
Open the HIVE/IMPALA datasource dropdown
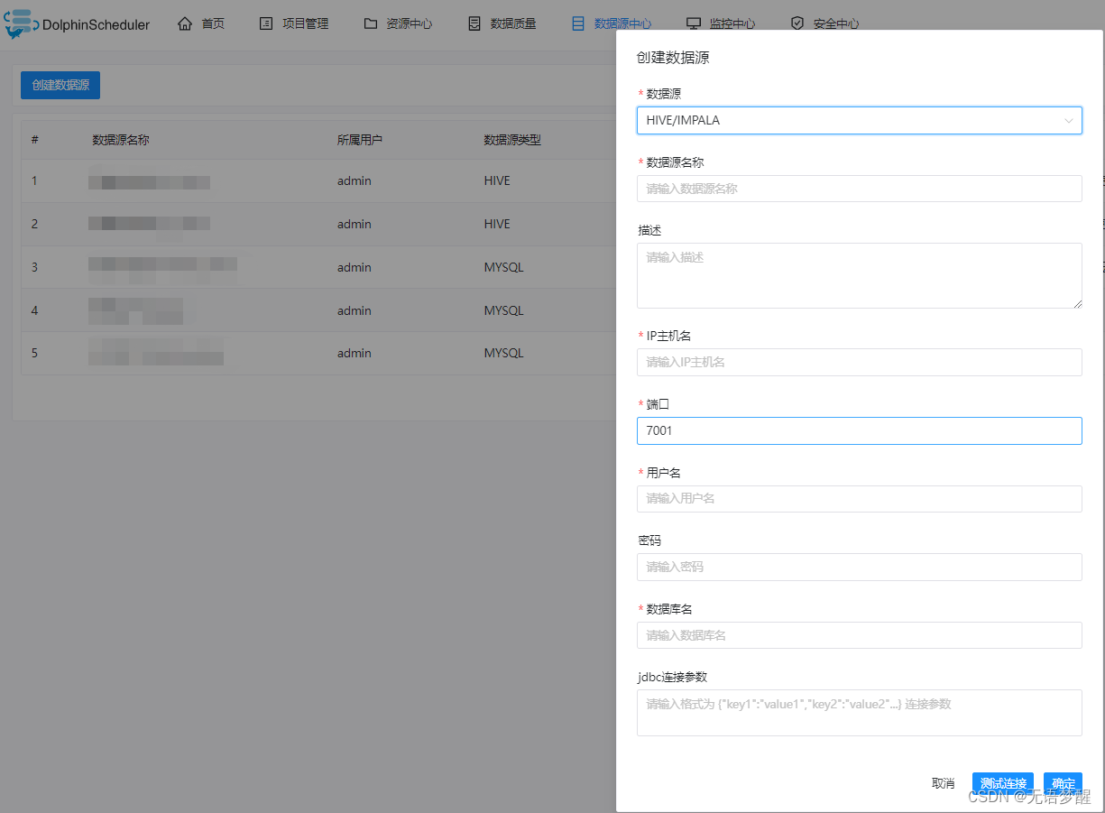tap(859, 120)
